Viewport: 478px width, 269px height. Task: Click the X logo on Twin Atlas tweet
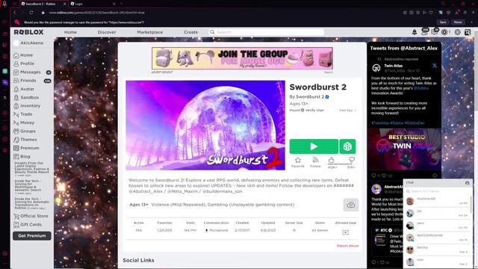click(435, 66)
